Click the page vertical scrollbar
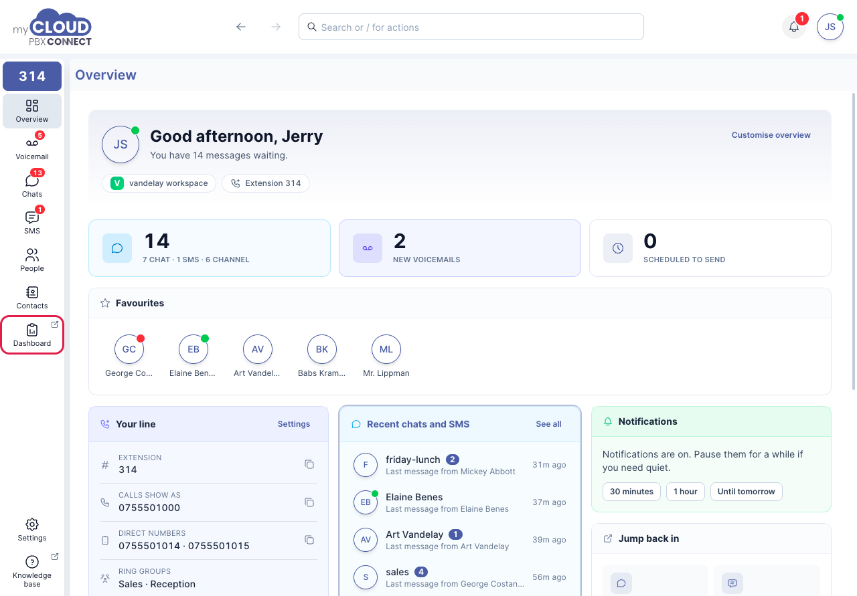 pyautogui.click(x=854, y=241)
